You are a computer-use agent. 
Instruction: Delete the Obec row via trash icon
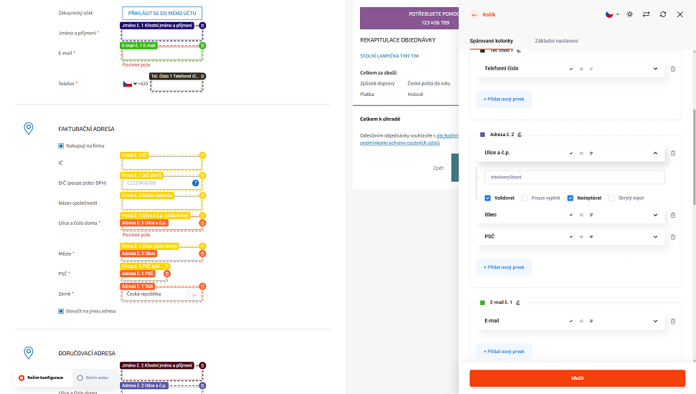point(673,215)
